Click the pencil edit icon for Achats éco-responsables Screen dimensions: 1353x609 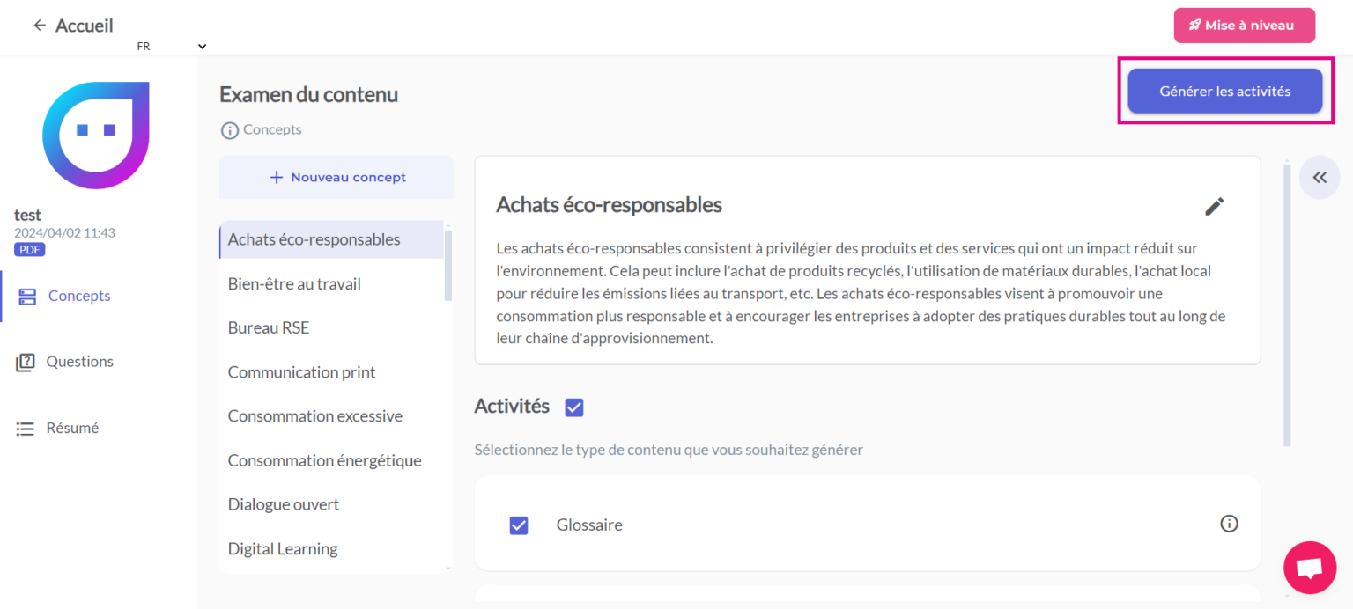pos(1214,206)
